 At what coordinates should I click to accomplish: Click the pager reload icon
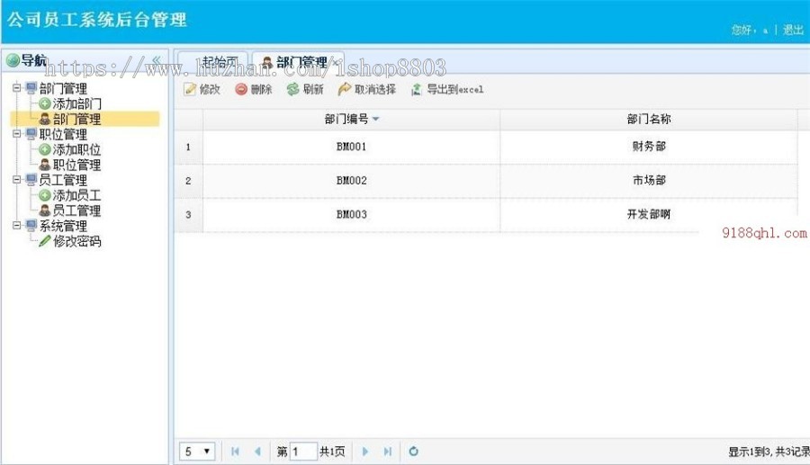[x=414, y=452]
